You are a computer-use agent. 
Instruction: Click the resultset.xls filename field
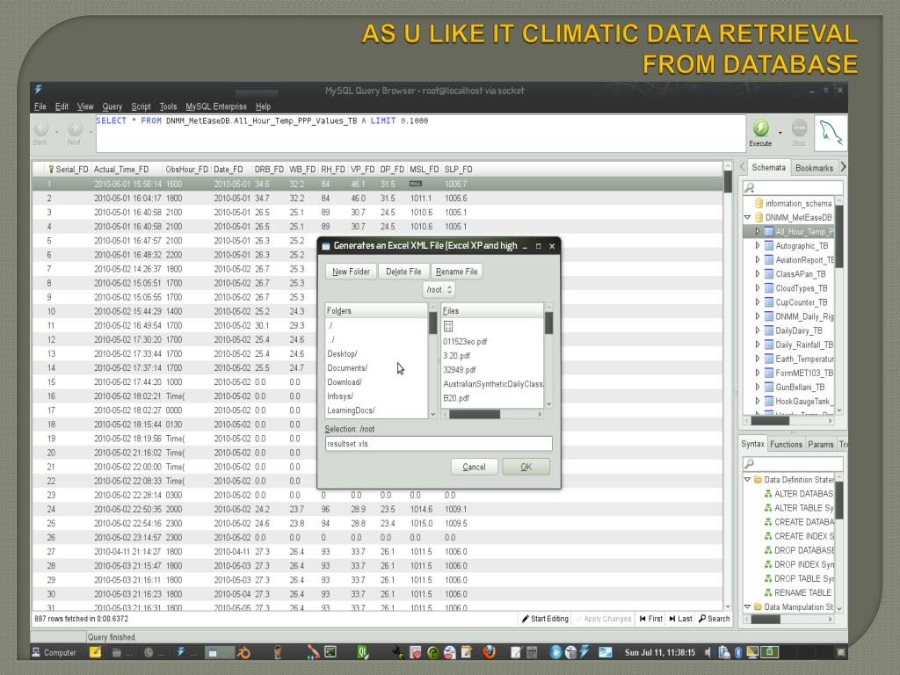click(439, 444)
